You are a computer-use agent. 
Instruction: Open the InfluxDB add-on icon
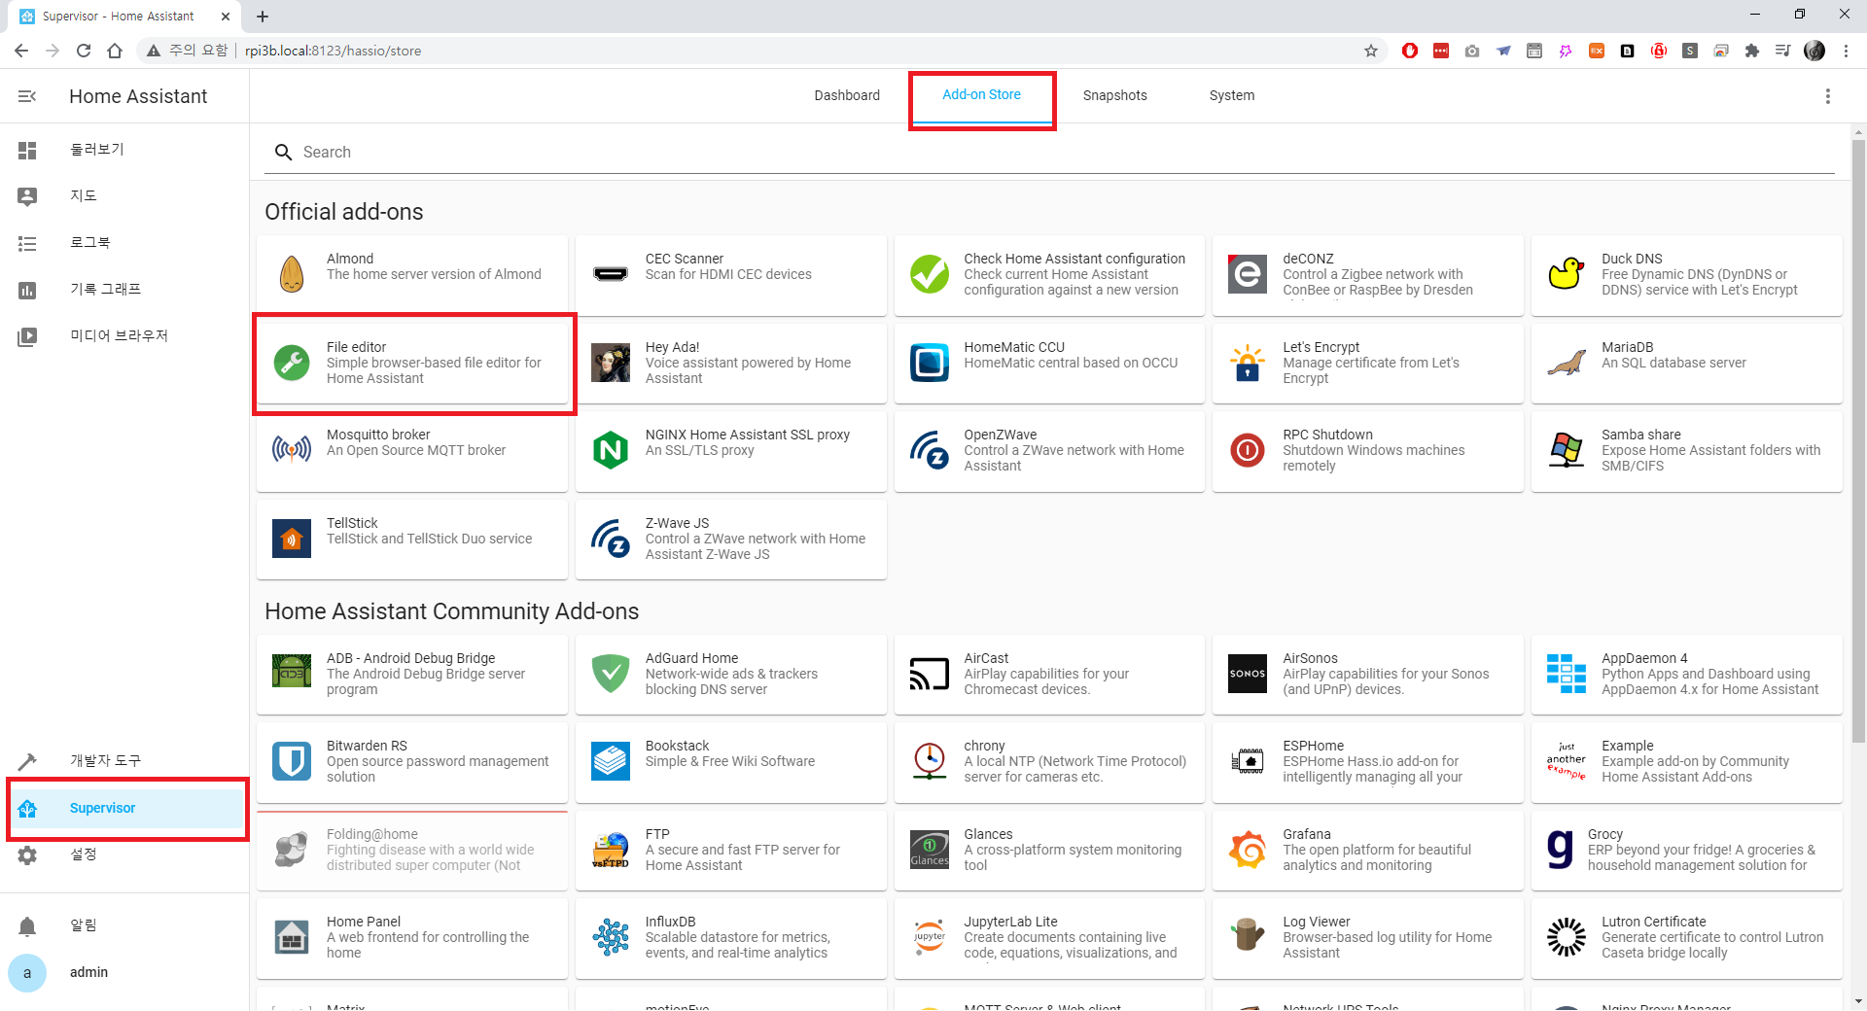click(x=611, y=937)
